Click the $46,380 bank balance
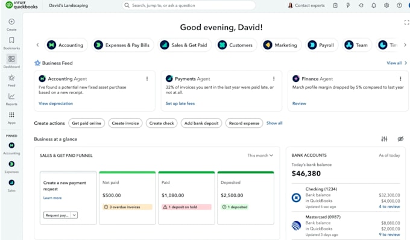Viewport: 410px width, 240px height. click(306, 173)
